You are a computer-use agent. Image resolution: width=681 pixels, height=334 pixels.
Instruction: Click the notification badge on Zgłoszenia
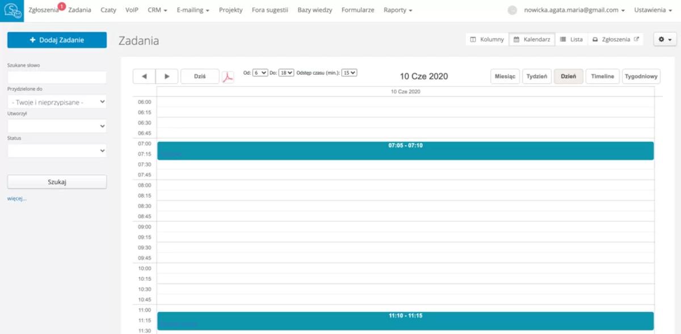(x=62, y=6)
